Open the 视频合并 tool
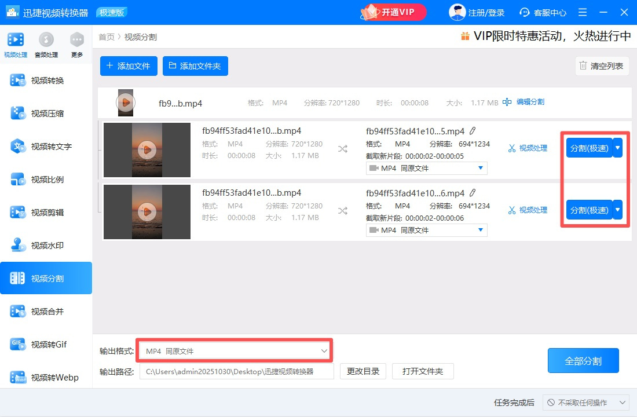The width and height of the screenshot is (637, 417). tap(46, 311)
